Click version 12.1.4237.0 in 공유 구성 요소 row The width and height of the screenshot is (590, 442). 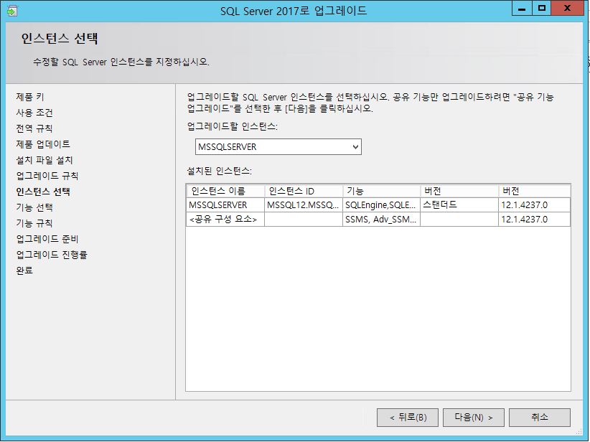534,220
